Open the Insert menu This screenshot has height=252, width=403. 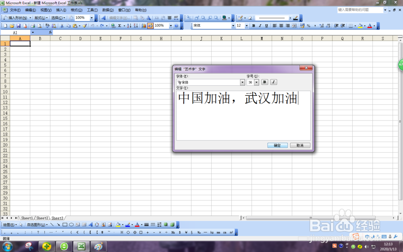61,10
